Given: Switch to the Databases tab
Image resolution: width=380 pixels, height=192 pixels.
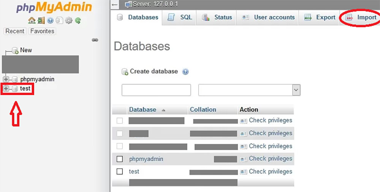Looking at the screenshot, I should (138, 17).
